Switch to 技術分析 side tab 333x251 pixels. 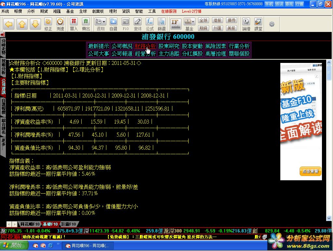point(3,66)
